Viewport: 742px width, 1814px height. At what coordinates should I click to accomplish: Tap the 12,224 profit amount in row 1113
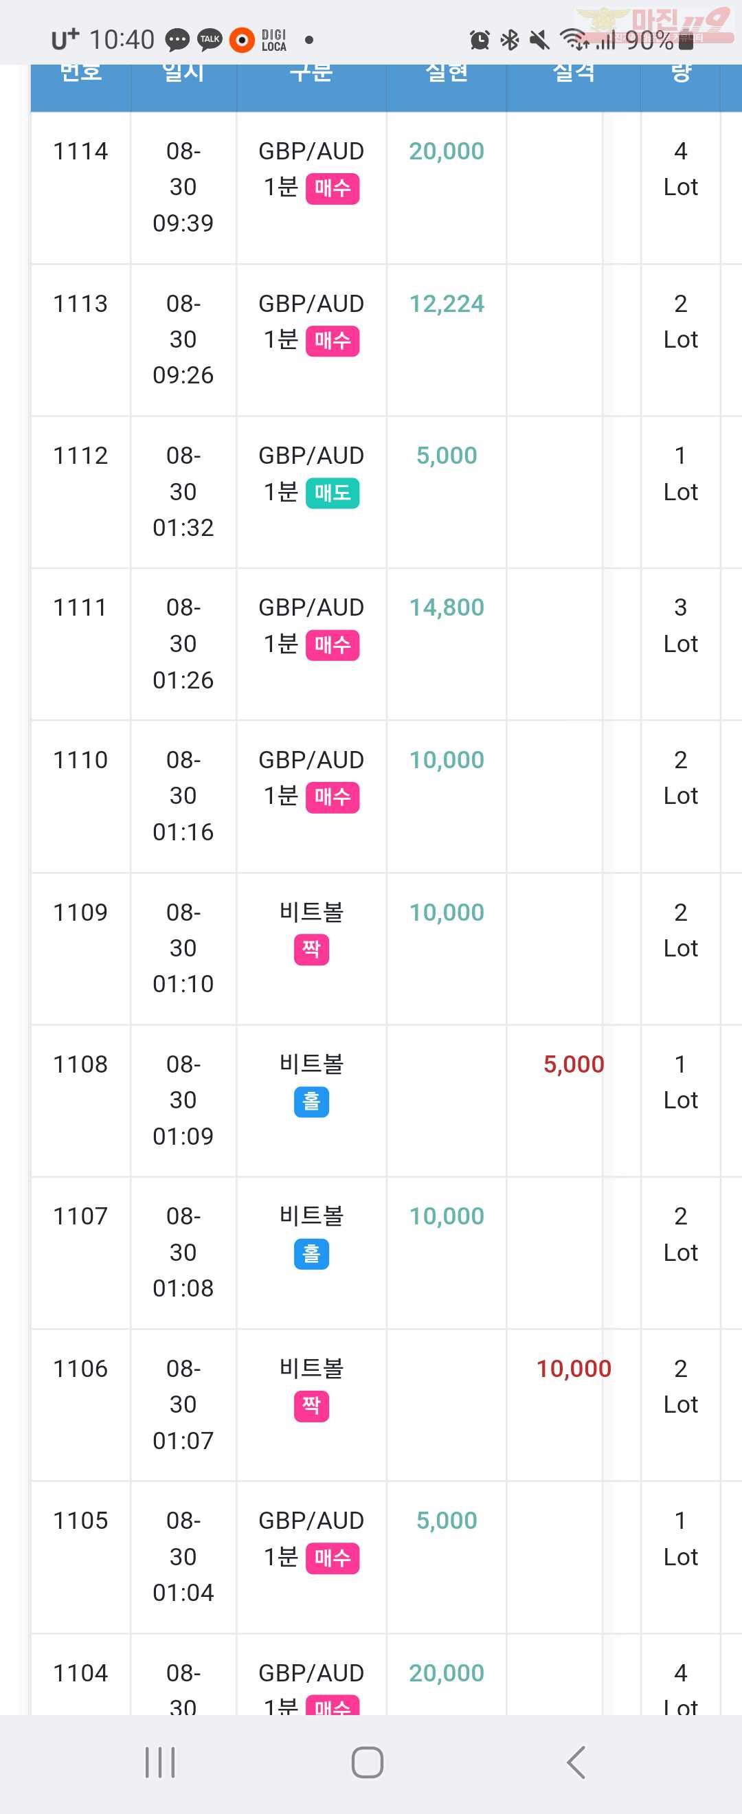pos(447,304)
